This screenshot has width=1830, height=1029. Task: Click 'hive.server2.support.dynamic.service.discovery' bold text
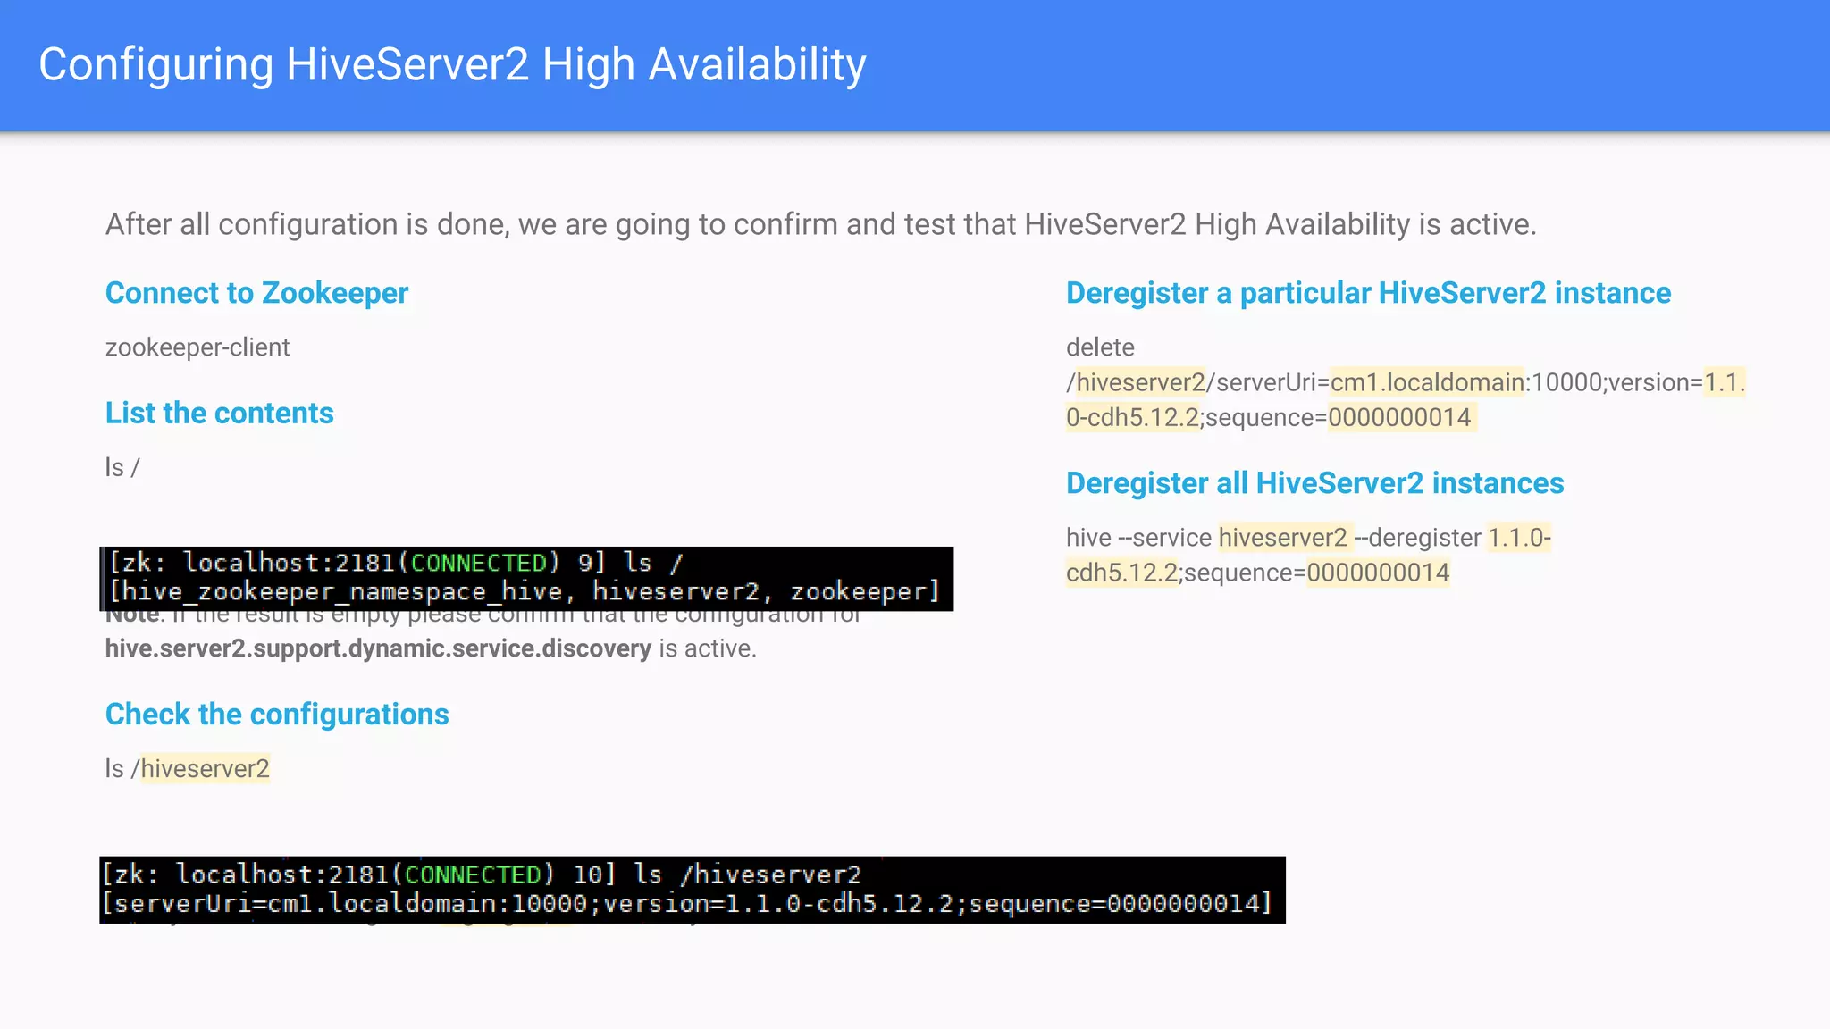pyautogui.click(x=378, y=648)
